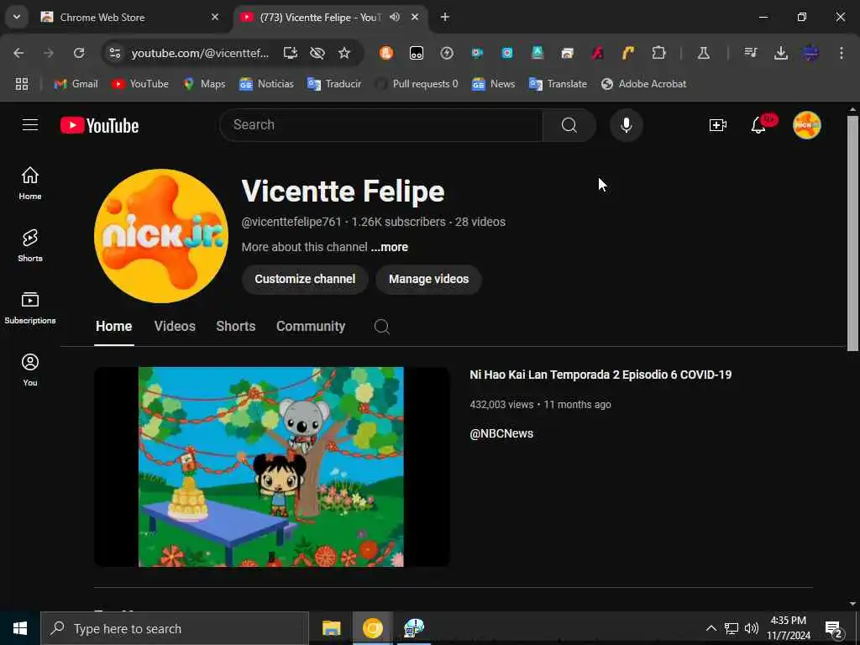
Task: Open Subscriptions in YouTube sidebar
Action: pos(30,307)
